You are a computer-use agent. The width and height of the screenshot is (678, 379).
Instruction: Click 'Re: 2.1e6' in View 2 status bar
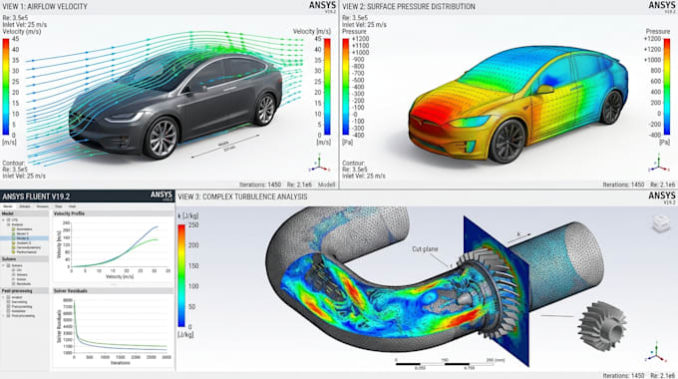point(662,185)
